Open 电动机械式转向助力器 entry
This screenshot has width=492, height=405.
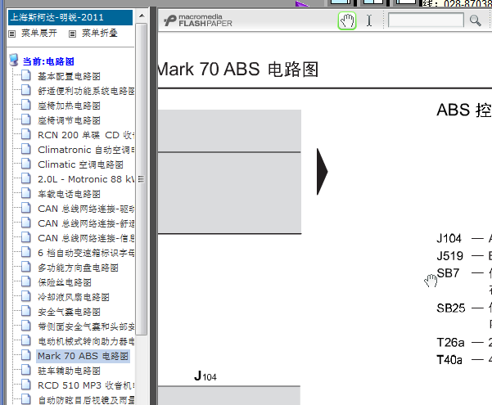[x=86, y=342]
